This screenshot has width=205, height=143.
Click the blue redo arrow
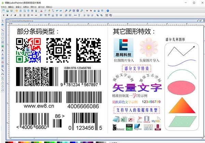pyautogui.click(x=61, y=11)
